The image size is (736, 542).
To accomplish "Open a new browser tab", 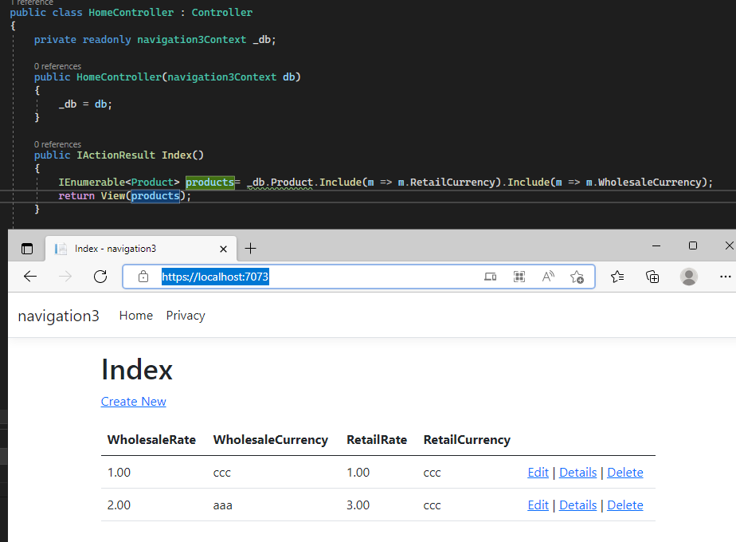I will pyautogui.click(x=251, y=249).
